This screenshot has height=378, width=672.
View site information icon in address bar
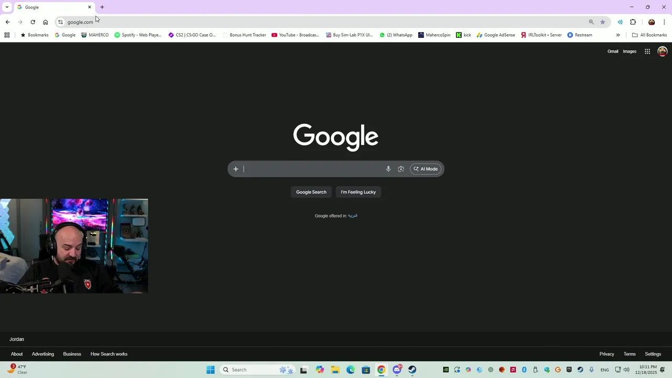pyautogui.click(x=60, y=22)
